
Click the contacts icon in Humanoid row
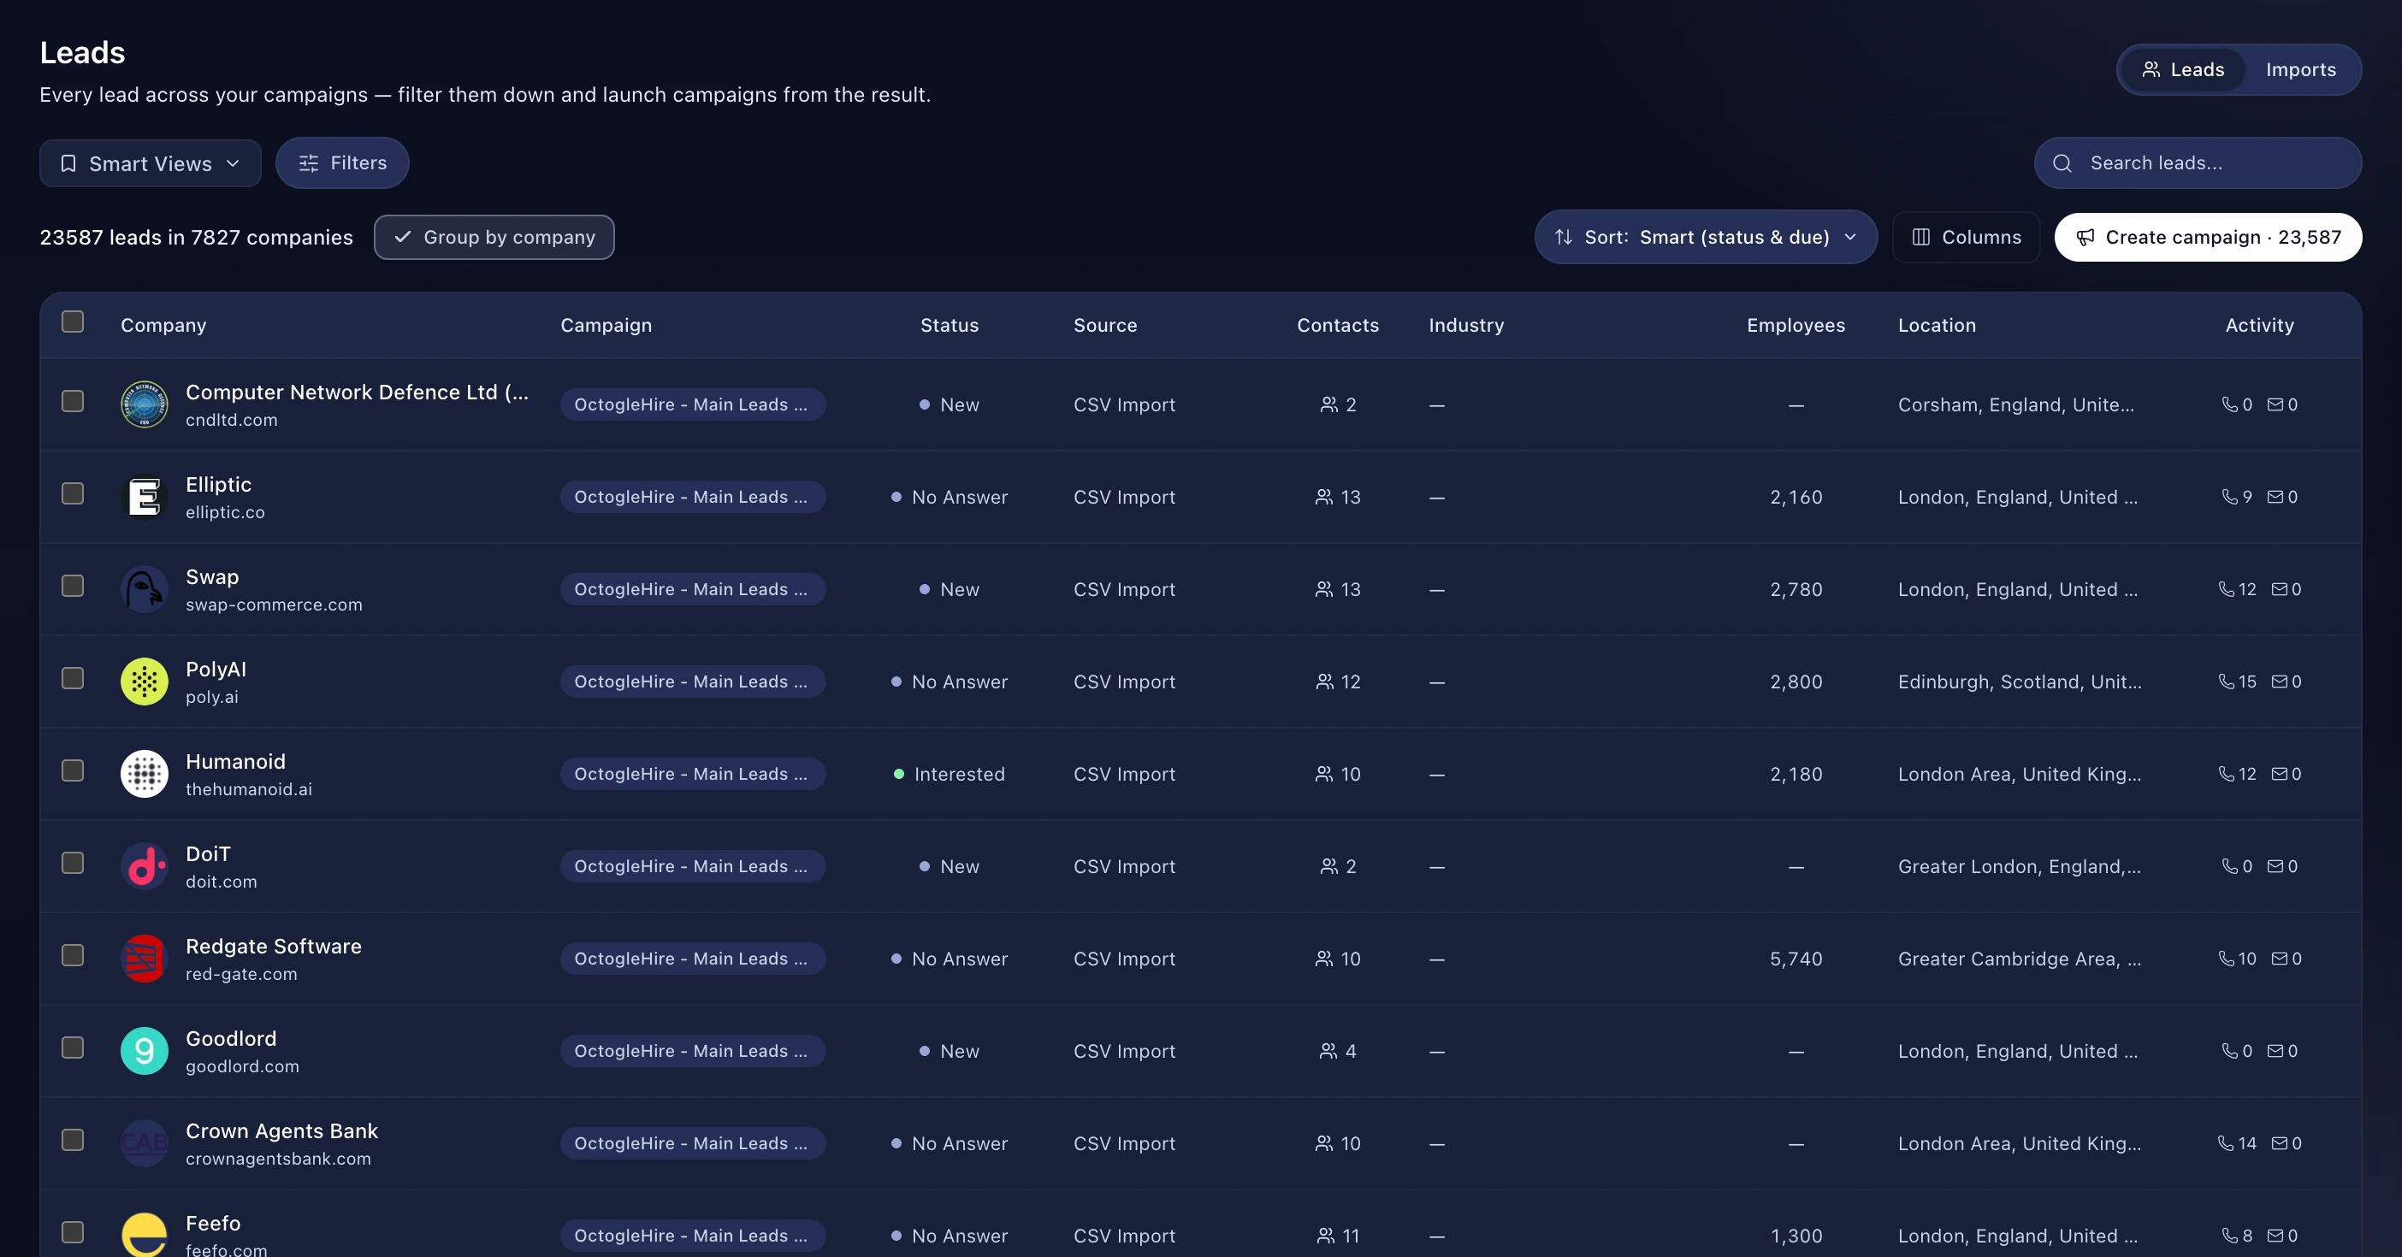[1324, 773]
